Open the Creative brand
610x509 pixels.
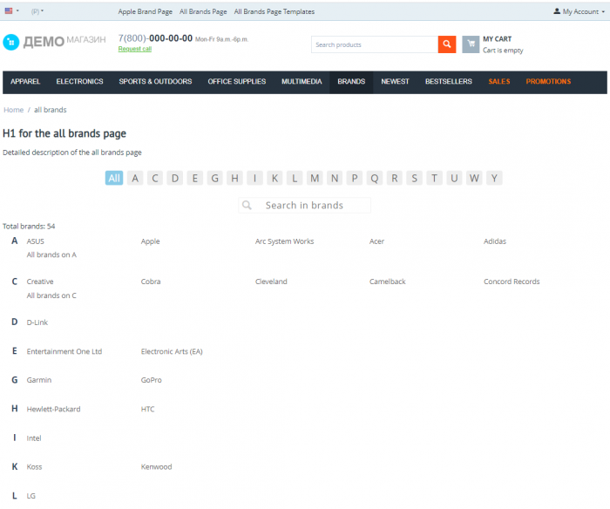(40, 282)
